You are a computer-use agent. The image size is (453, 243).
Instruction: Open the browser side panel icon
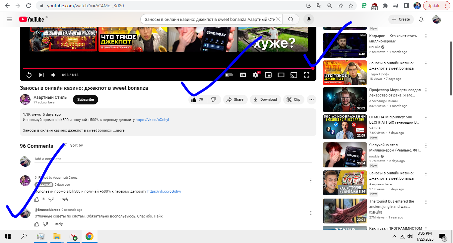pyautogui.click(x=407, y=6)
